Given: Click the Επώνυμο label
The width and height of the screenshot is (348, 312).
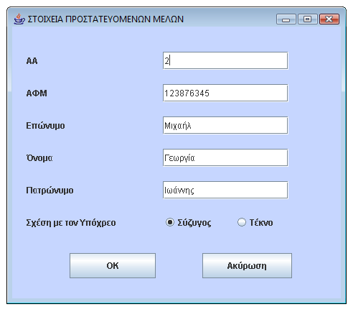Looking at the screenshot, I should tap(45, 126).
